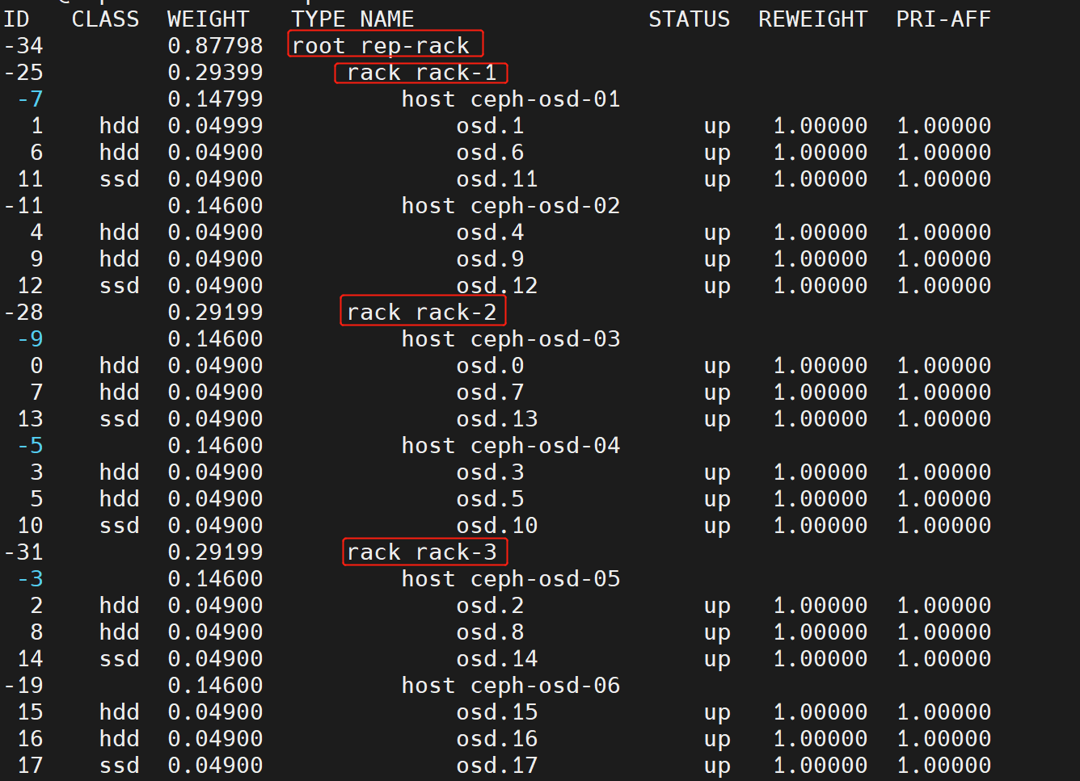
Task: Select the osd.8 name
Action: pyautogui.click(x=490, y=632)
